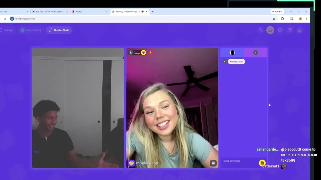Open the browser extensions puzzle icon
Viewport: 321px width, 180px height.
tap(282, 19)
